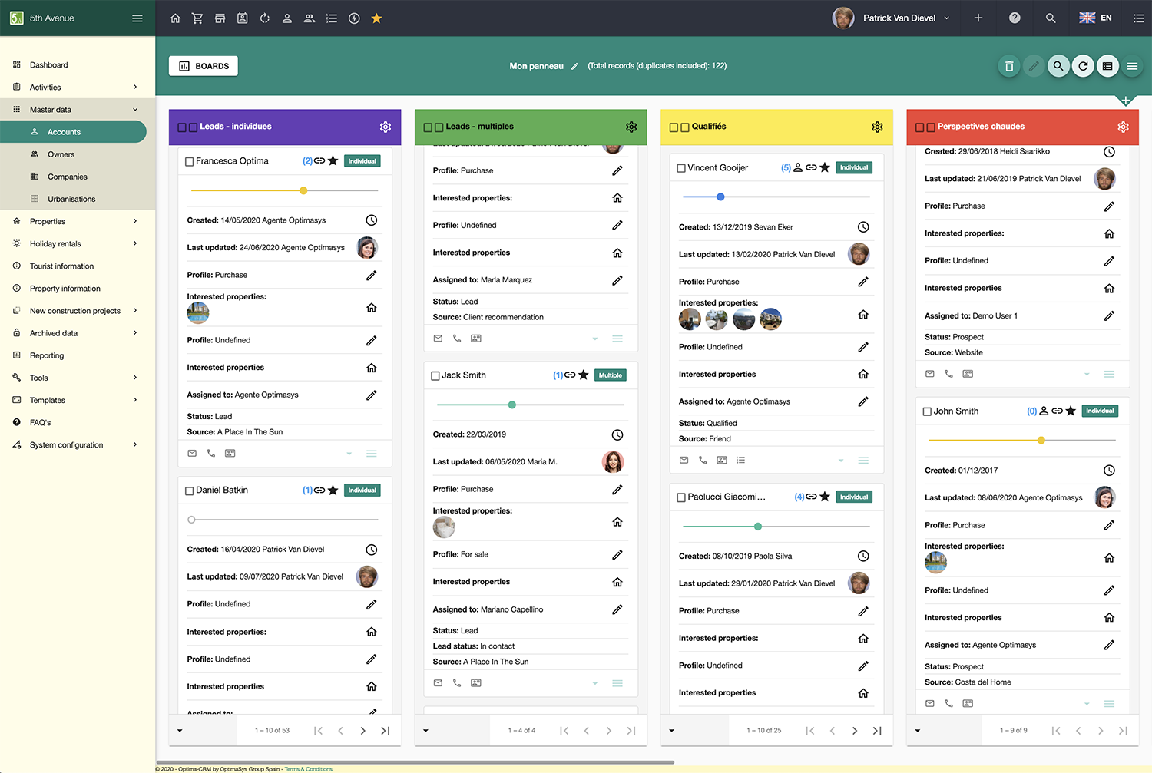
Task: Click the email icon on Francesca Optima's card
Action: tap(192, 453)
